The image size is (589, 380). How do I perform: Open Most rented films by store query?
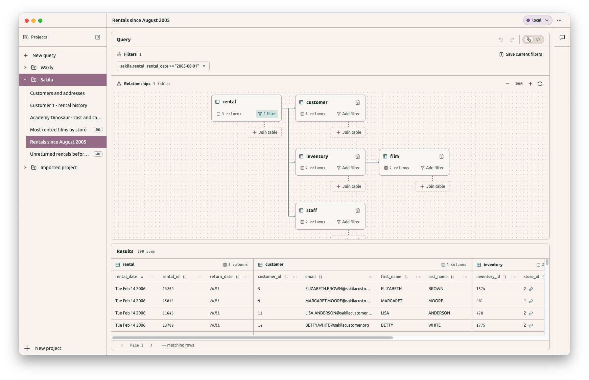(66, 130)
